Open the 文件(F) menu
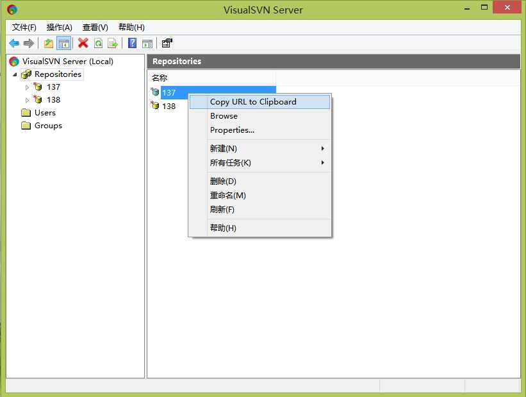The height and width of the screenshot is (397, 526). 24,27
